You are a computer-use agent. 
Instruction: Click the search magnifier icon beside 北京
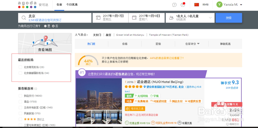coord(24,18)
